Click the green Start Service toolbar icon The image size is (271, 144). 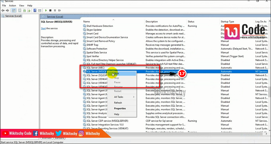[x=46, y=11]
